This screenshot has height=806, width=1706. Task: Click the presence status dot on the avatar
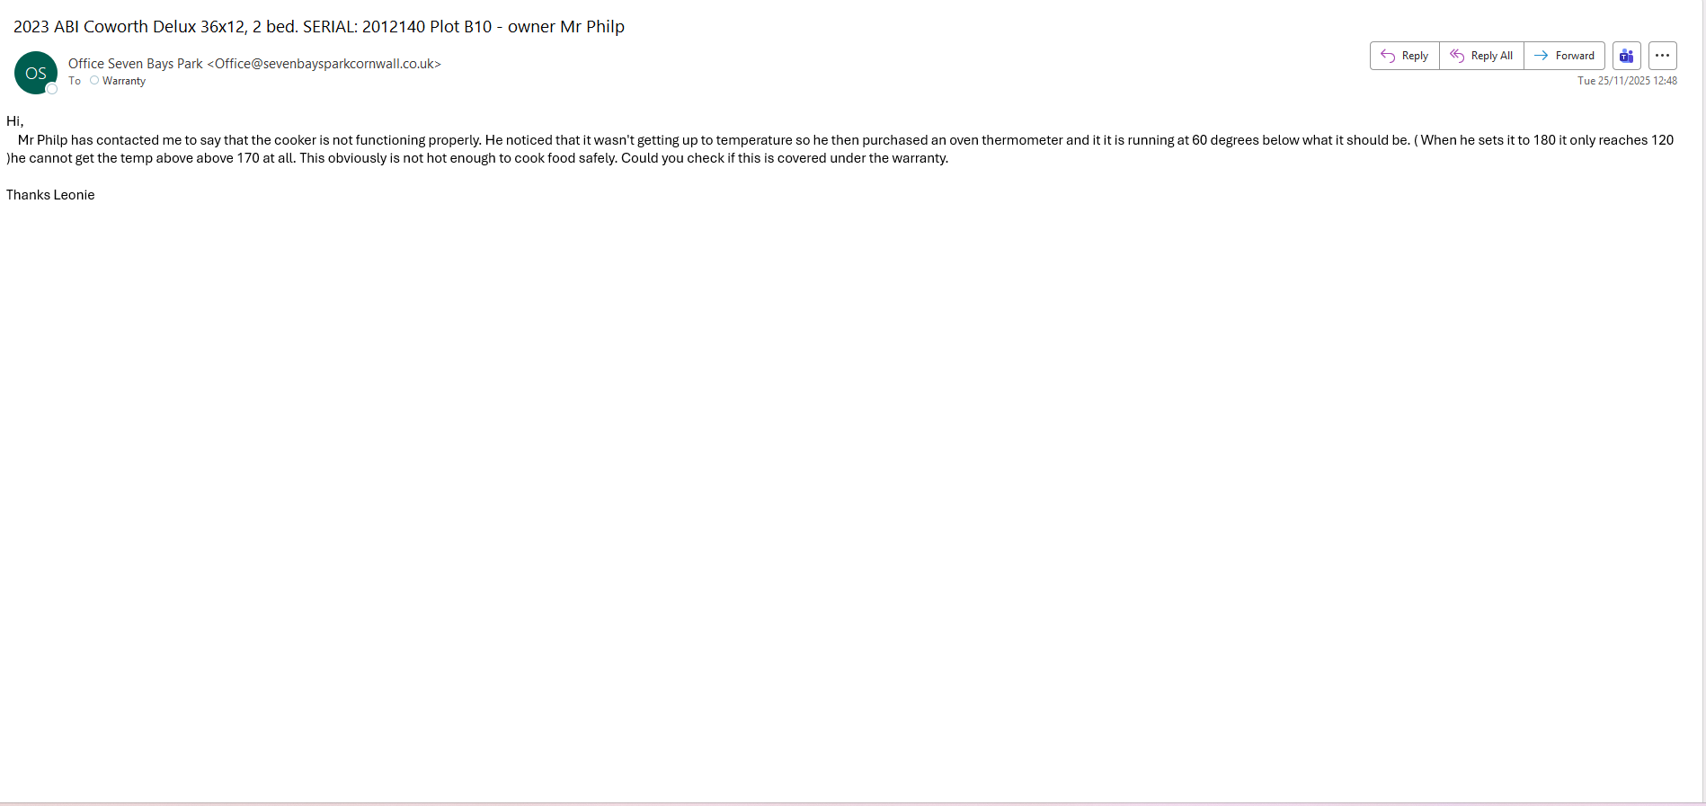(51, 88)
